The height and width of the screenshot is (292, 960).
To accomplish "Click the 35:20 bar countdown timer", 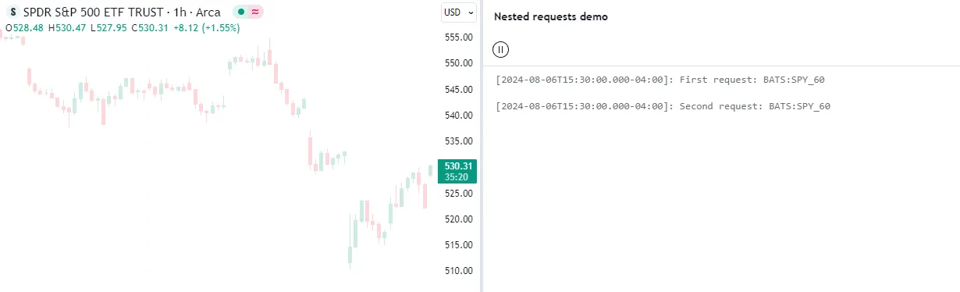I will [456, 177].
